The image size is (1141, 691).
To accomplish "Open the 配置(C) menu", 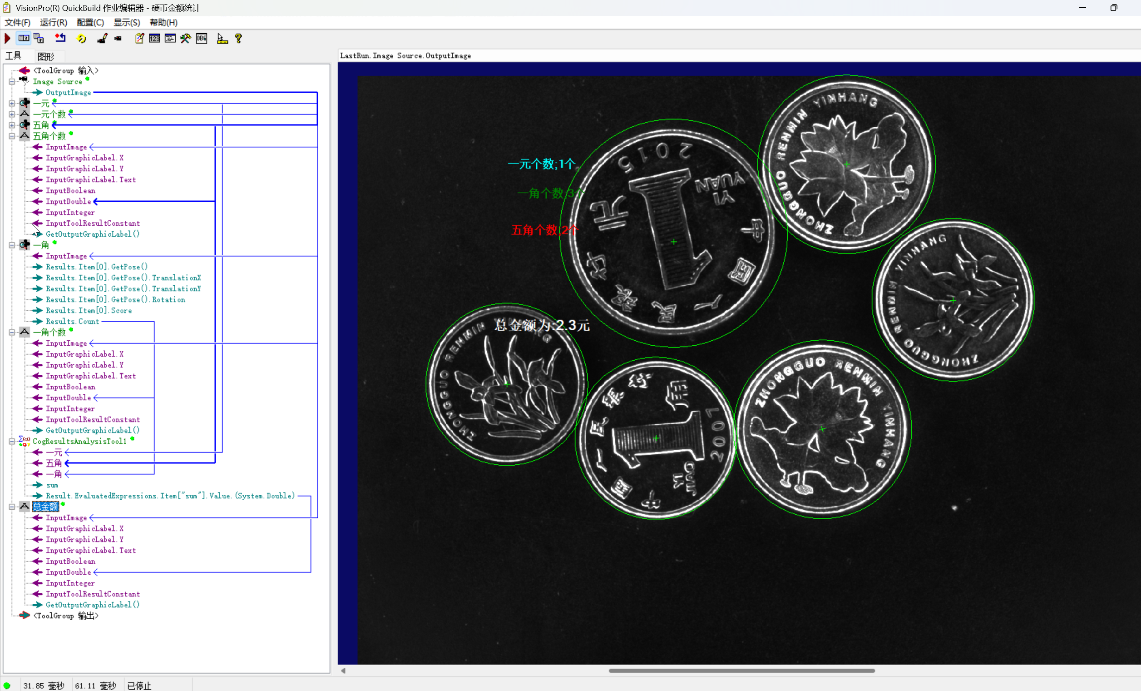I will tap(90, 22).
